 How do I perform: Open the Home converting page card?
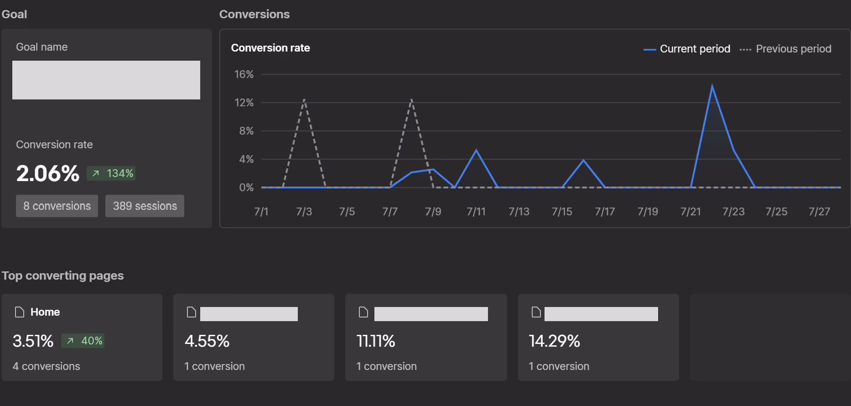point(82,337)
